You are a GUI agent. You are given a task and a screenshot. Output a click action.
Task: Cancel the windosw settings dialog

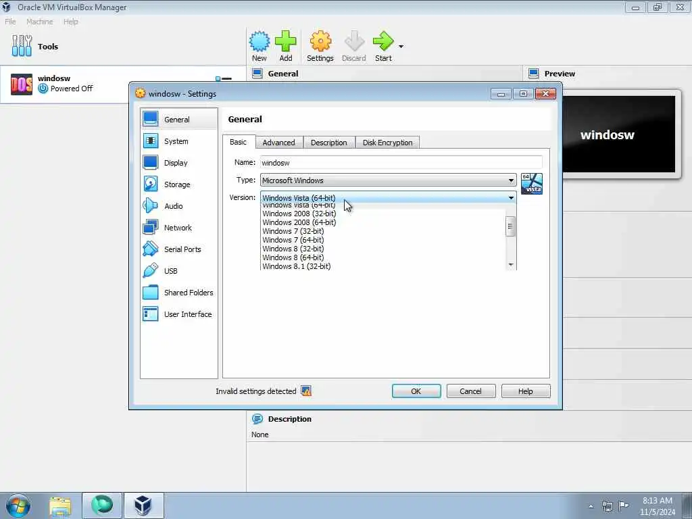[471, 391]
